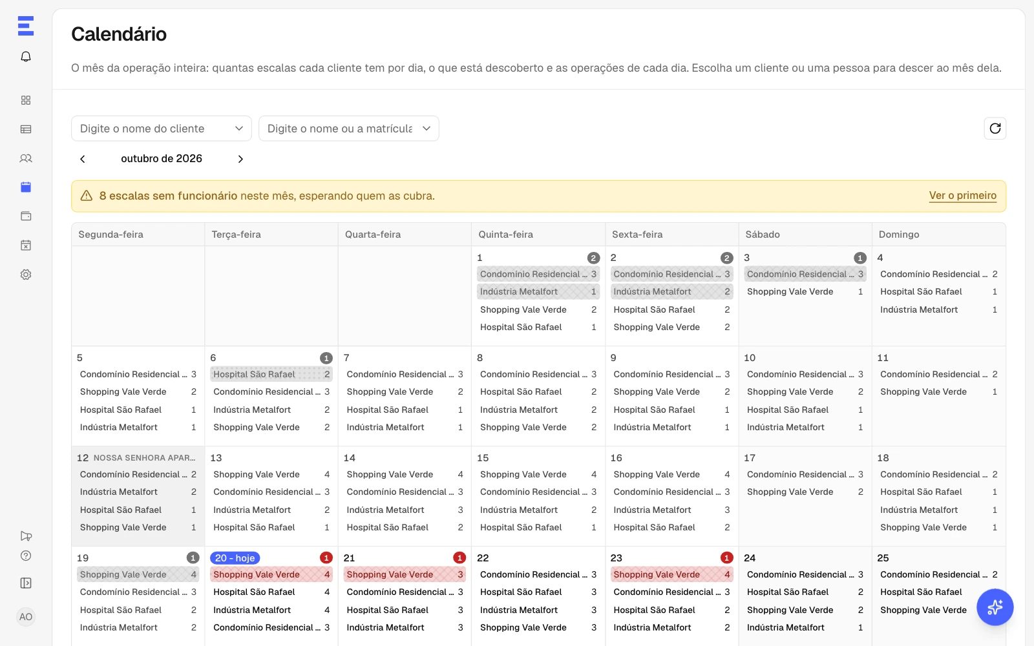Select Condomínio Residencial entry on day 3

pos(805,274)
